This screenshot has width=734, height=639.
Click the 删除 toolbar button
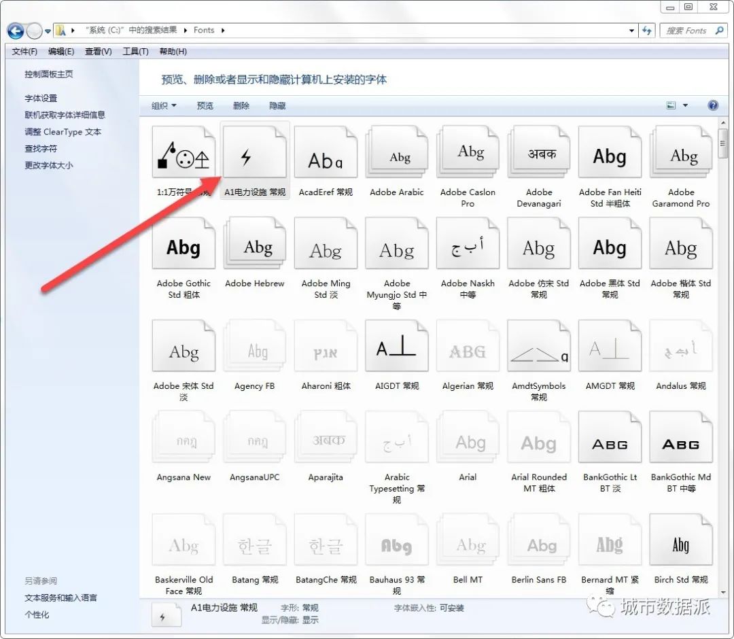[x=241, y=106]
